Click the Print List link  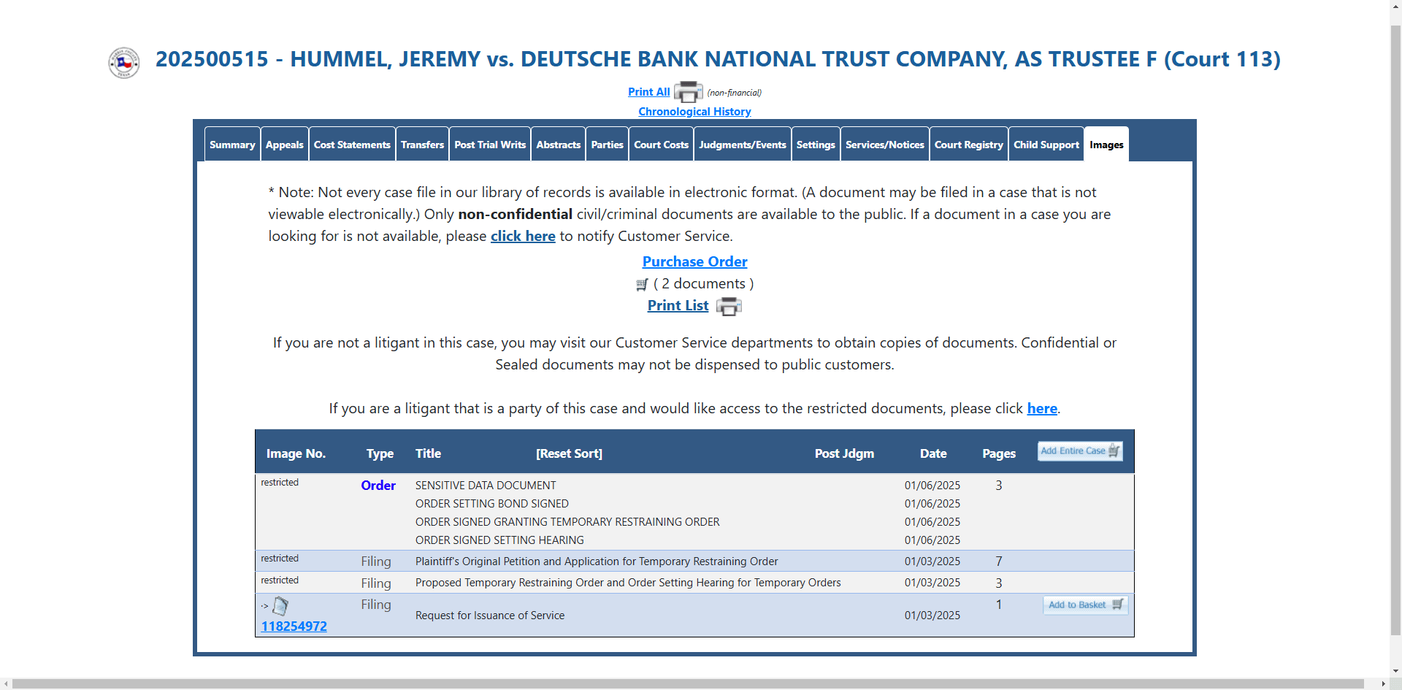[678, 306]
